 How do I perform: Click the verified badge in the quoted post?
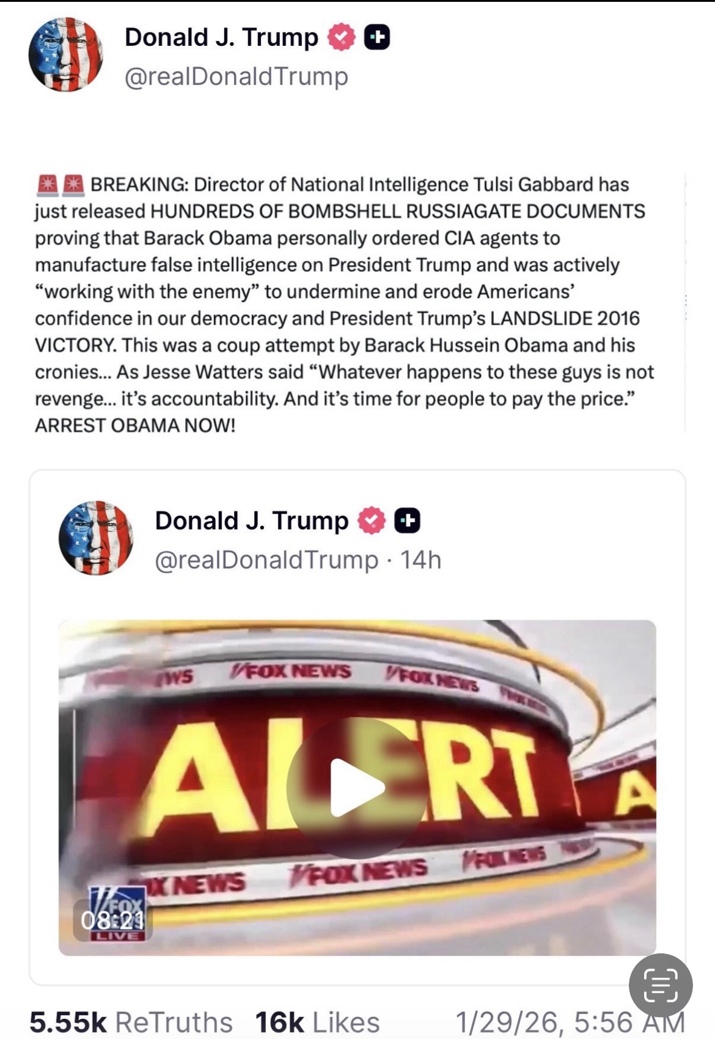(x=372, y=521)
